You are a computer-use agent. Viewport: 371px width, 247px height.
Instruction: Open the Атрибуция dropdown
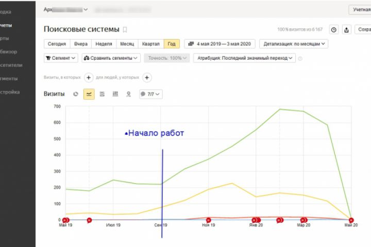[x=244, y=58]
